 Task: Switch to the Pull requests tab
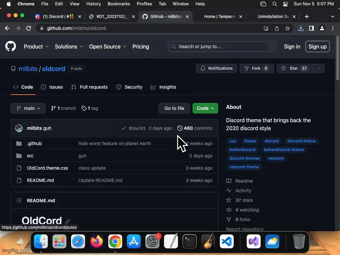coord(89,87)
